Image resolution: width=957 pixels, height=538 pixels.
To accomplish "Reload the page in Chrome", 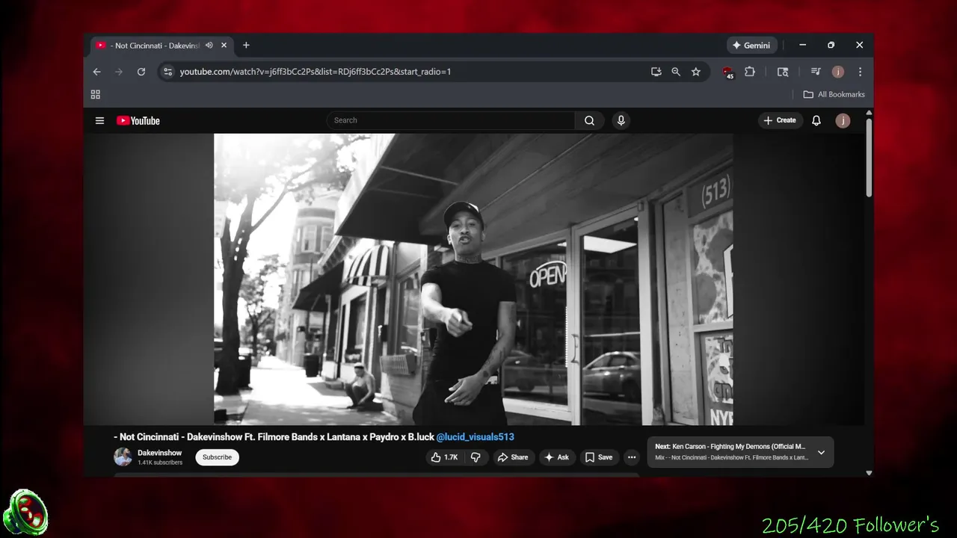I will (x=141, y=72).
